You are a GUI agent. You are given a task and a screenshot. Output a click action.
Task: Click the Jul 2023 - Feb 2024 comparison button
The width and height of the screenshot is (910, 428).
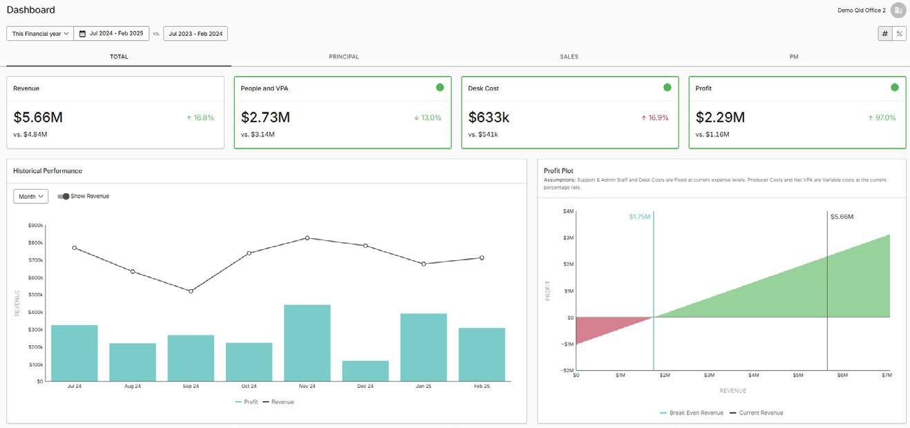tap(196, 33)
